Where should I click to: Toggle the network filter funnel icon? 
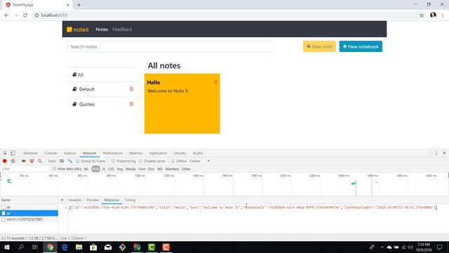tap(32, 161)
